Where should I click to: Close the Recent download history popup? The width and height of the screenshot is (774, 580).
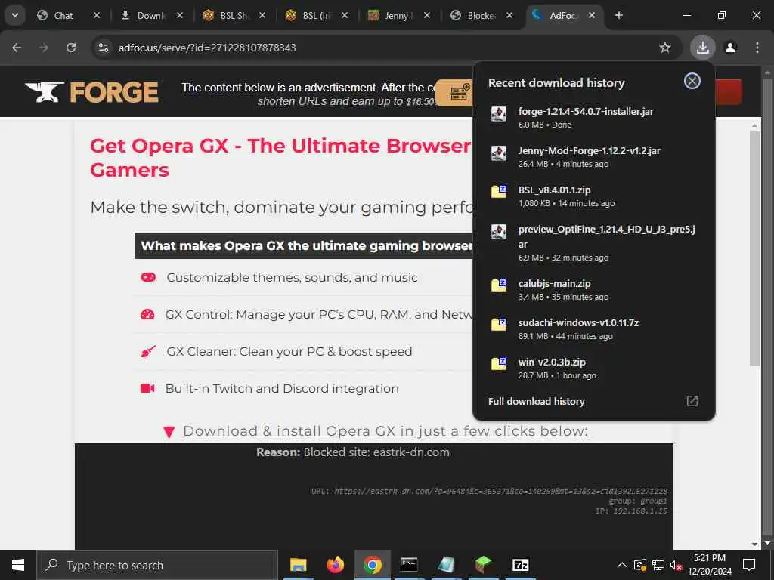click(692, 81)
